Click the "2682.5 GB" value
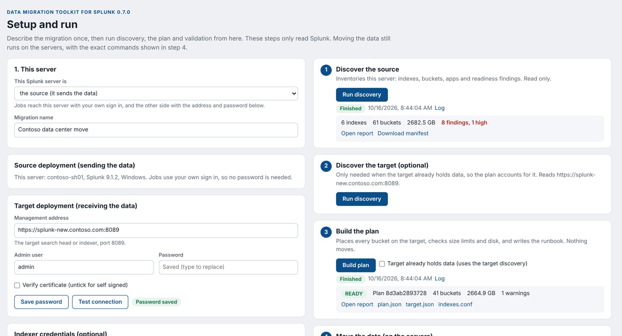The height and width of the screenshot is (336, 622). click(x=421, y=123)
